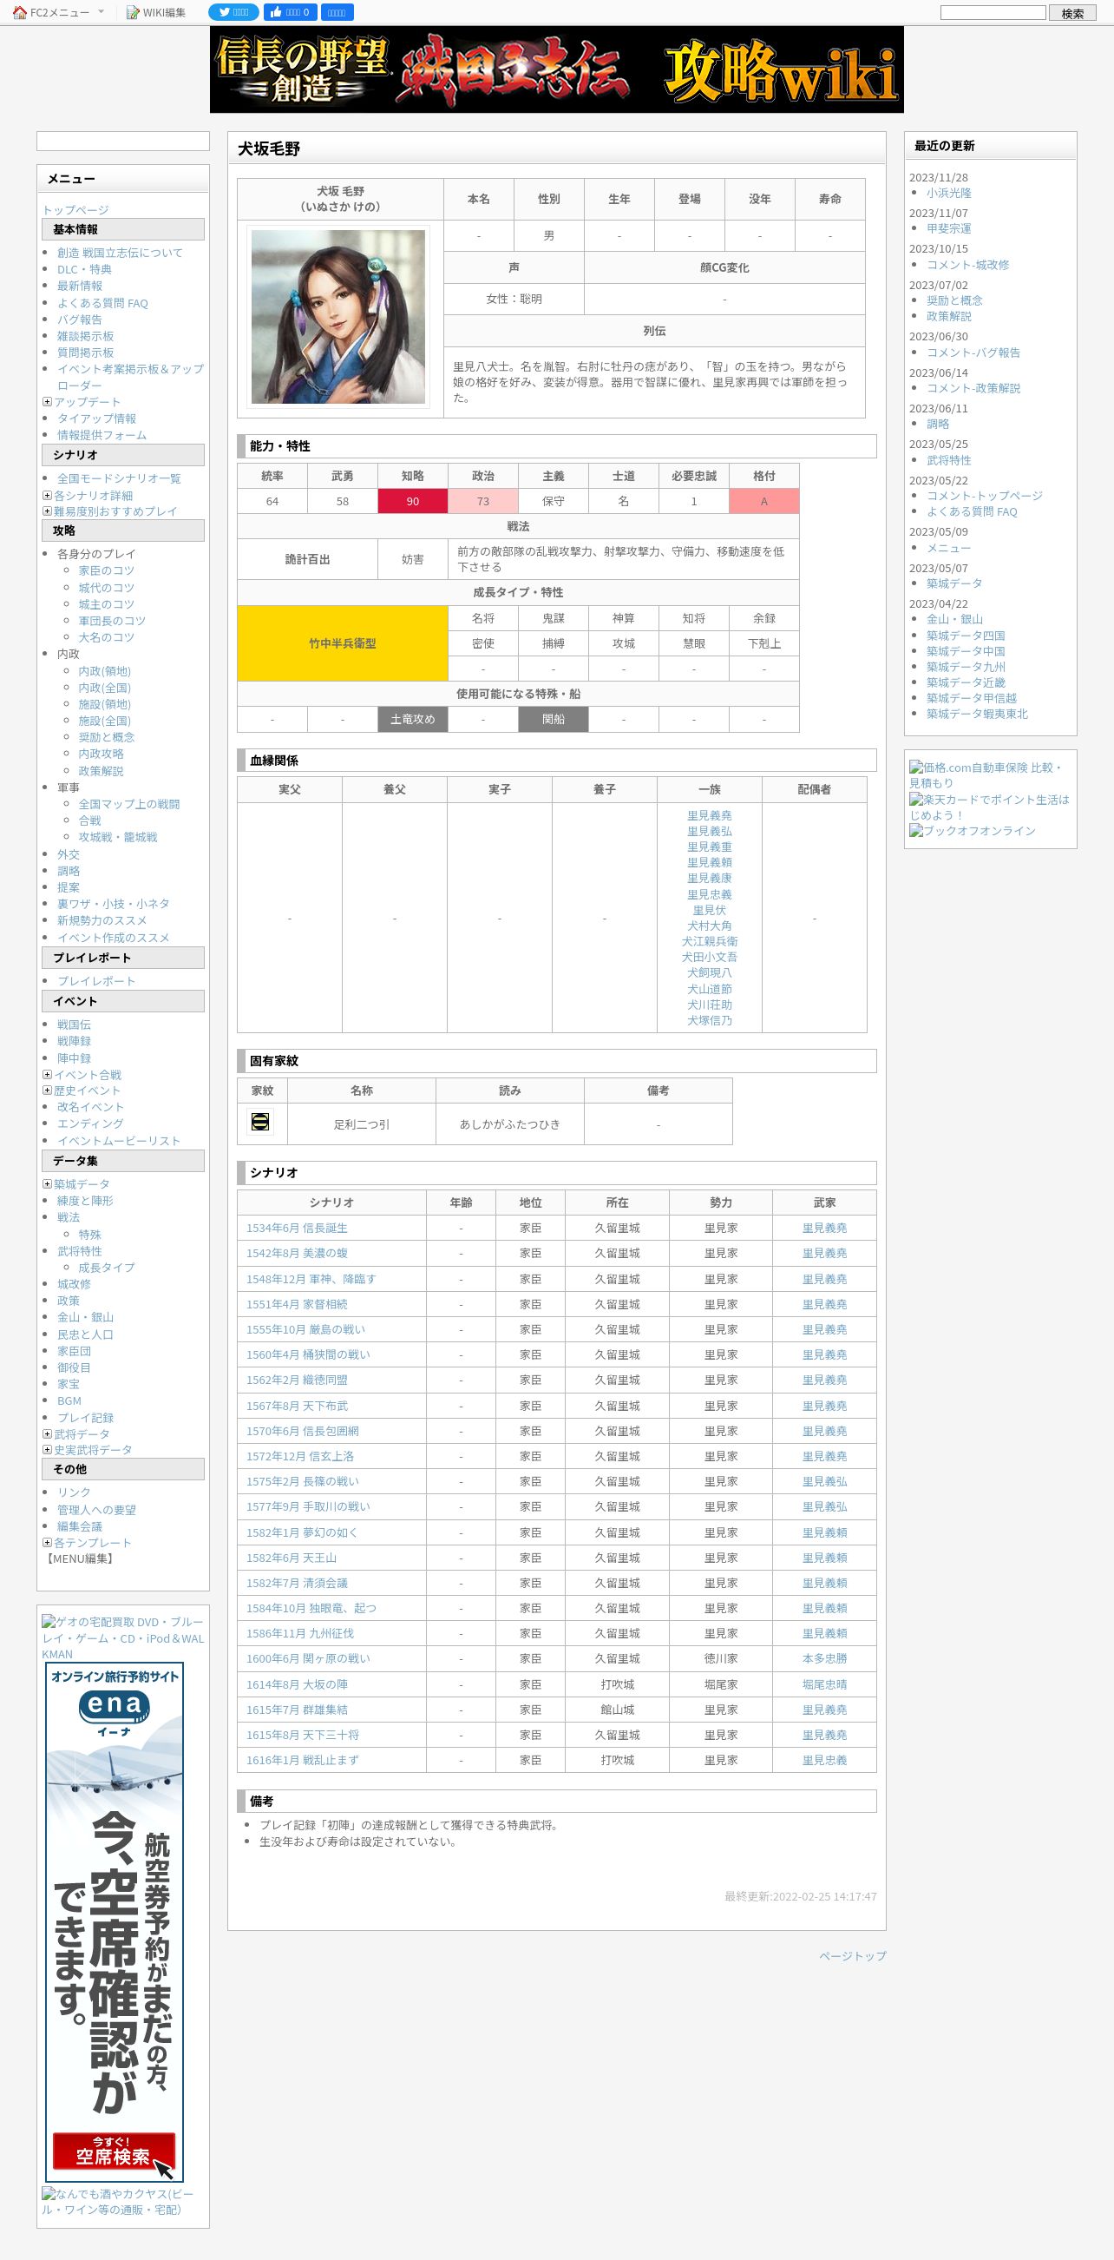Click the ページトップ link
This screenshot has width=1114, height=2260.
click(853, 1955)
